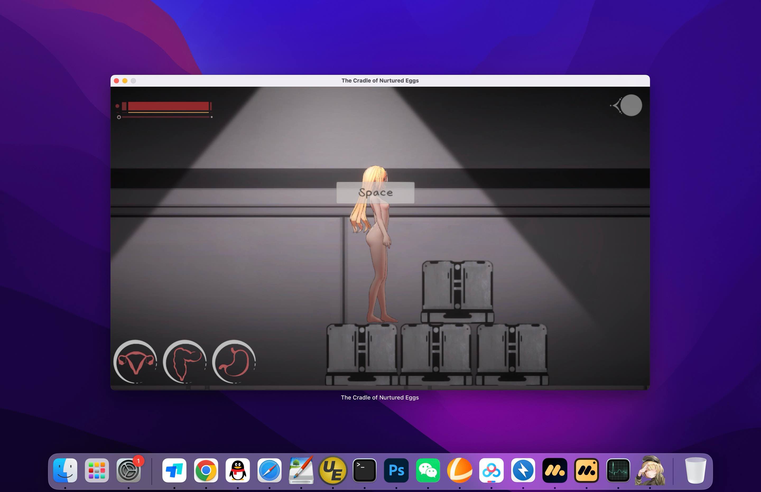
Task: Open System Preferences with the notification badge
Action: tap(129, 471)
